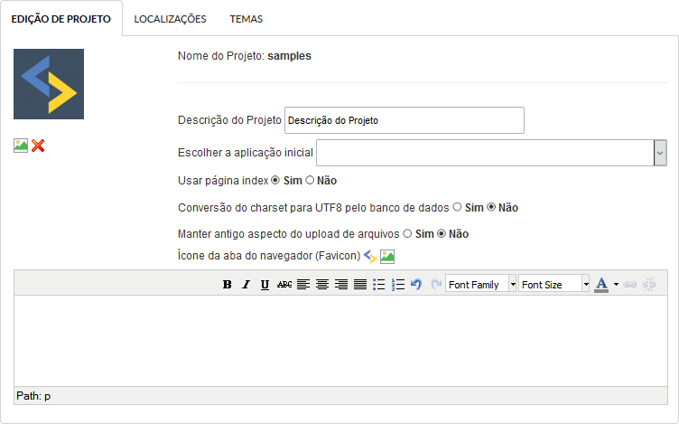Center-align text in the editor toolbar
Screen dimensions: 679x424
click(x=322, y=284)
